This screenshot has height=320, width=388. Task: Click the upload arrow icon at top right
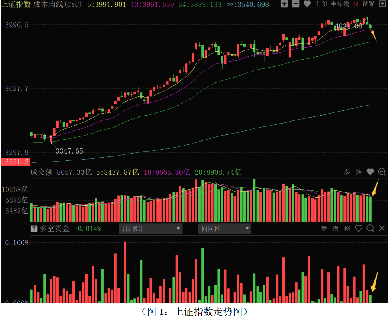tap(382, 4)
